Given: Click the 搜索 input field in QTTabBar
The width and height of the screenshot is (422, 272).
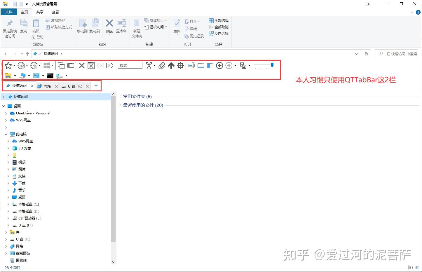Looking at the screenshot, I should 130,65.
